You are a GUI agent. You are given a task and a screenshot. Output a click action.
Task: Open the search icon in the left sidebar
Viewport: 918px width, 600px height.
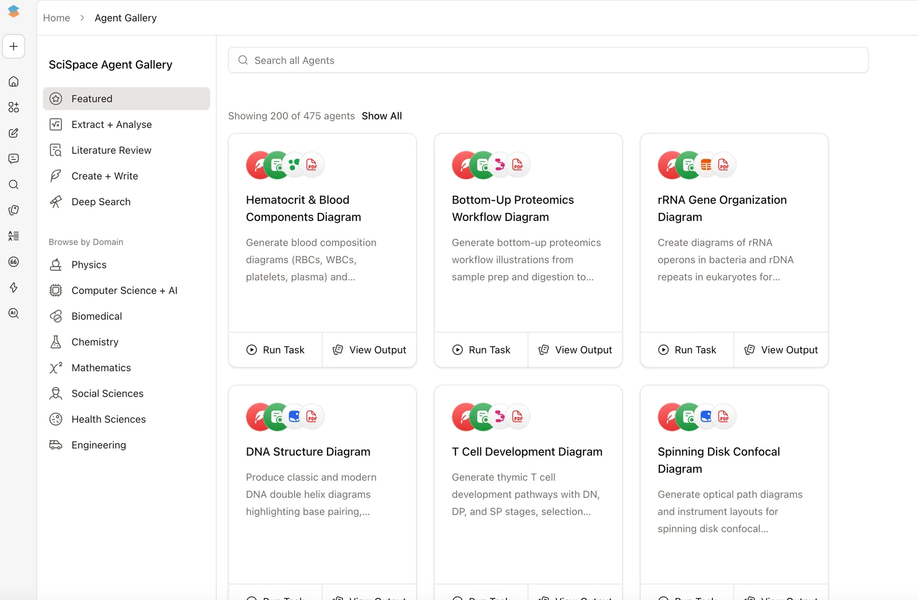coord(13,184)
